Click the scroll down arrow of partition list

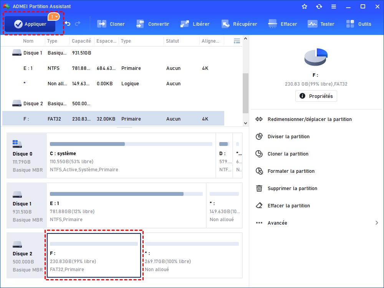245,123
